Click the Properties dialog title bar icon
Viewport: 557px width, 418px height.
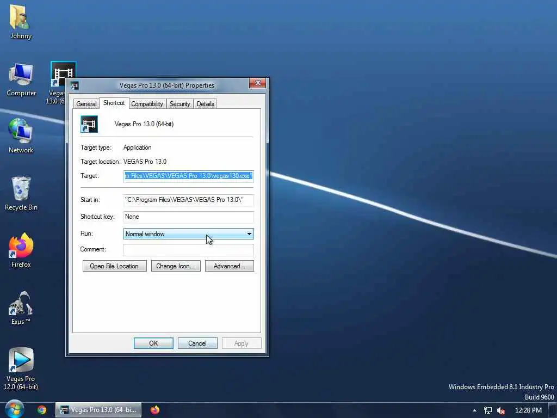point(75,85)
